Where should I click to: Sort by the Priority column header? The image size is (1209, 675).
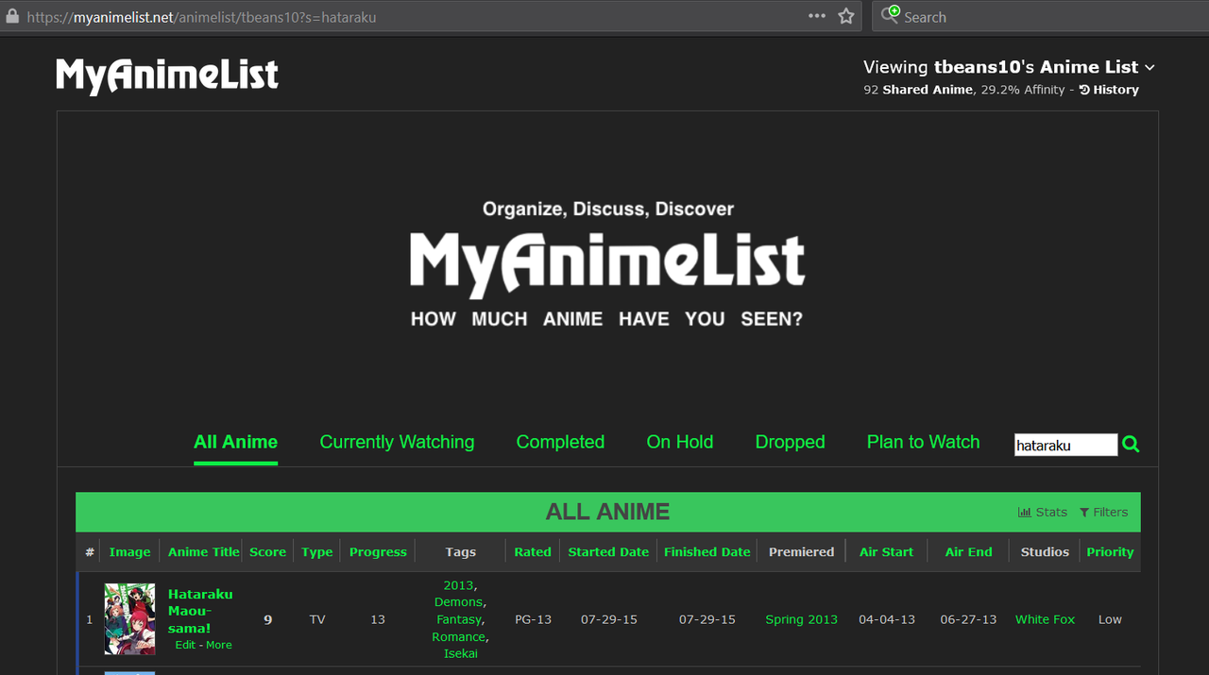[x=1110, y=552]
